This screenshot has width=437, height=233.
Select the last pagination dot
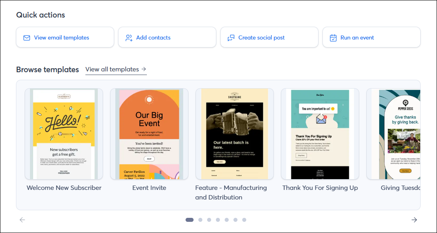point(244,219)
